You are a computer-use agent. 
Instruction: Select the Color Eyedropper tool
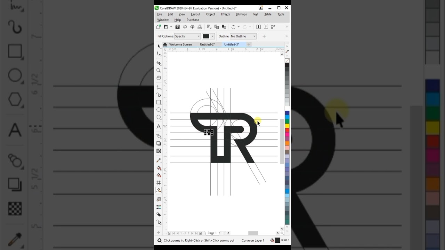[x=159, y=160]
